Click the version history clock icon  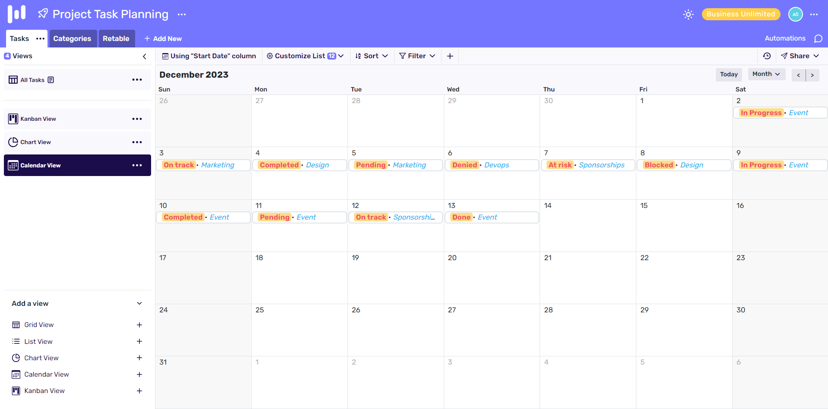coord(767,56)
